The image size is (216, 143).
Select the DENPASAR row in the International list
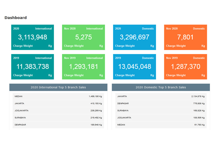(58, 125)
